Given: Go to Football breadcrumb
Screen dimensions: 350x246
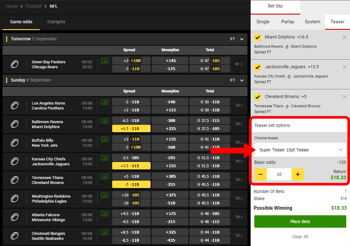Looking at the screenshot, I should pos(34,6).
